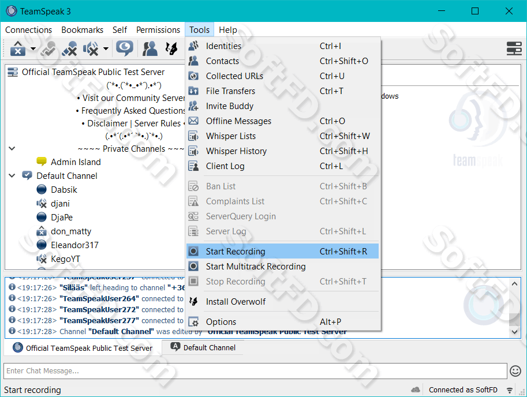
Task: Focus the Enter Chat Message field
Action: [x=256, y=371]
